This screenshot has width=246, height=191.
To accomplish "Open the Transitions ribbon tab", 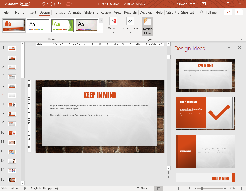I will pyautogui.click(x=60, y=12).
